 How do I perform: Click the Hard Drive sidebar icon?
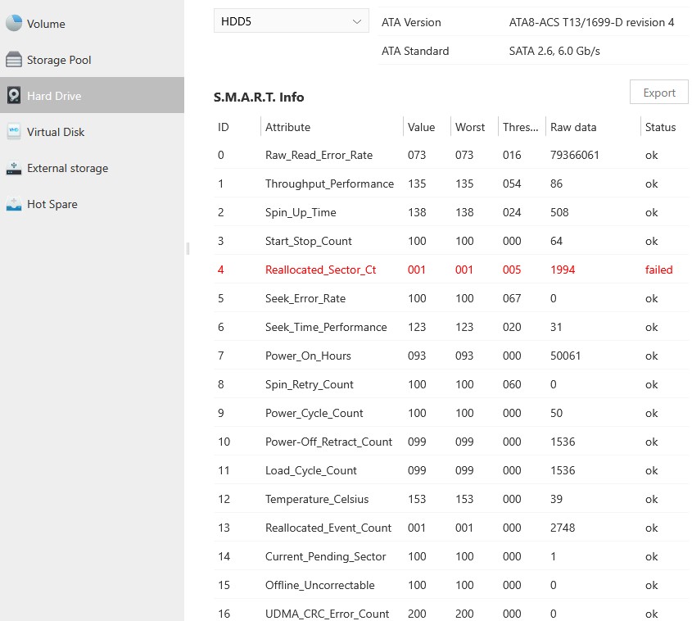(x=14, y=95)
